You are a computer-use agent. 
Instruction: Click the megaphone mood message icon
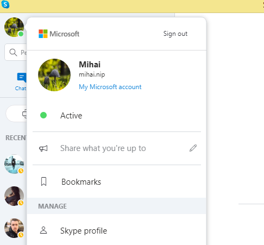(x=43, y=148)
